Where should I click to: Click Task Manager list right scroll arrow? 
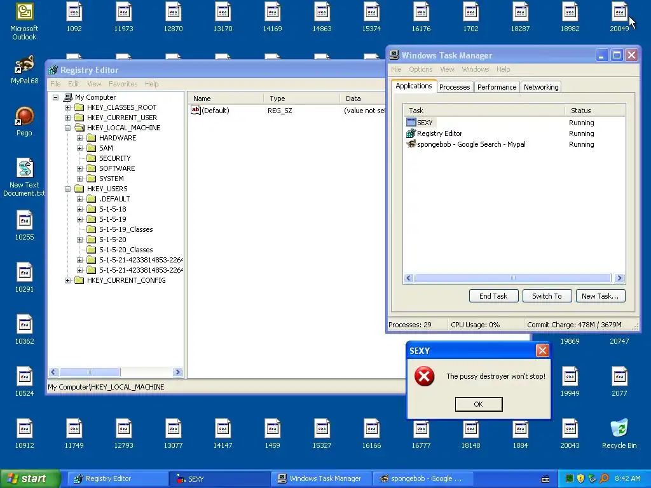click(x=619, y=278)
